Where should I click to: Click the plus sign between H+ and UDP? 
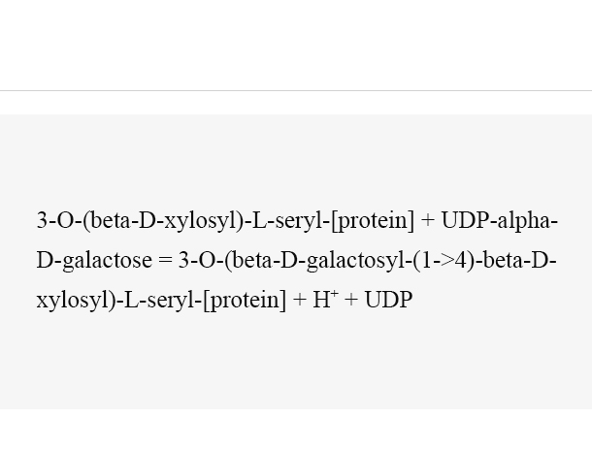(x=351, y=301)
